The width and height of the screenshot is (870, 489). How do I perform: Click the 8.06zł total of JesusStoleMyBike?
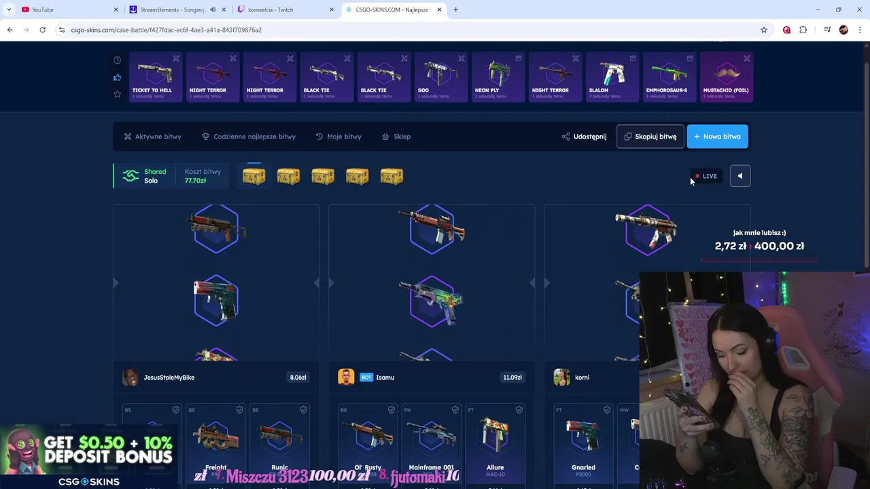[298, 378]
